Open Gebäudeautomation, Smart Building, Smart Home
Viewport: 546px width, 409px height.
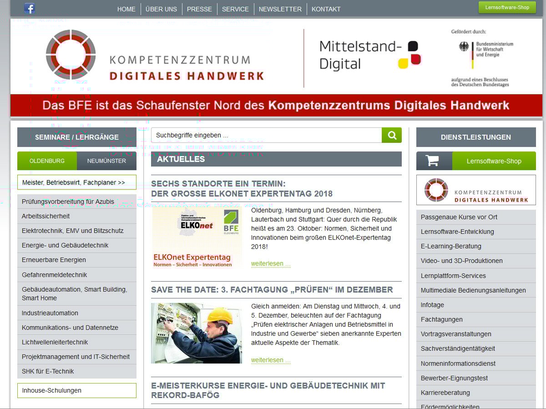tap(77, 294)
